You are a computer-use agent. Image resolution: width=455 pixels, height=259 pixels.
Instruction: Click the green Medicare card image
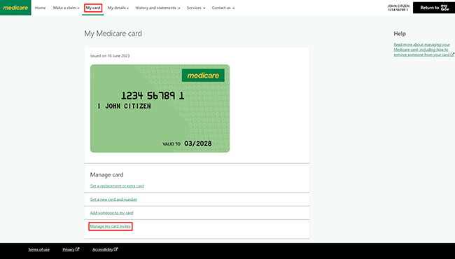160,108
